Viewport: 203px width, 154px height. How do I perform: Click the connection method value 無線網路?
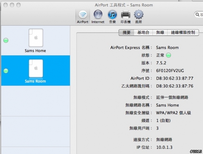[x=164, y=140]
